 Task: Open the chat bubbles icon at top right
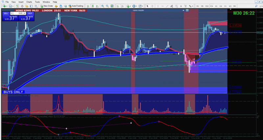click(x=261, y=6)
